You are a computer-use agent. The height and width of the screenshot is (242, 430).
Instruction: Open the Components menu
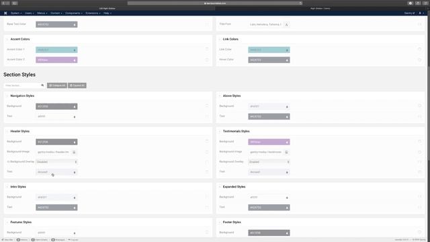(74, 13)
